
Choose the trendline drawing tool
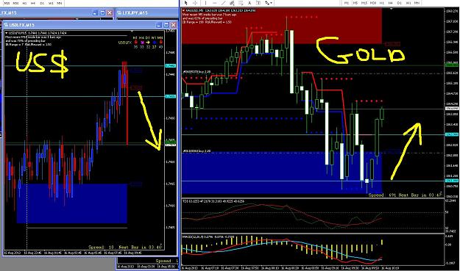pyautogui.click(x=223, y=3)
